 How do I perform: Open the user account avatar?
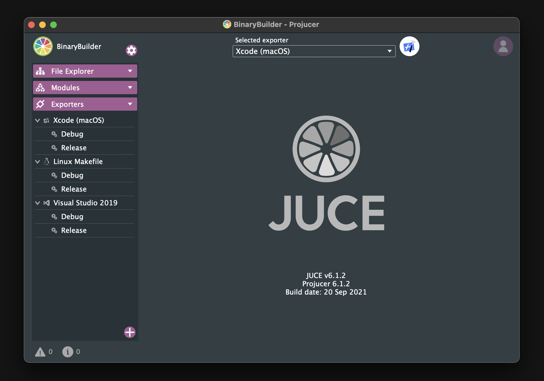(503, 47)
